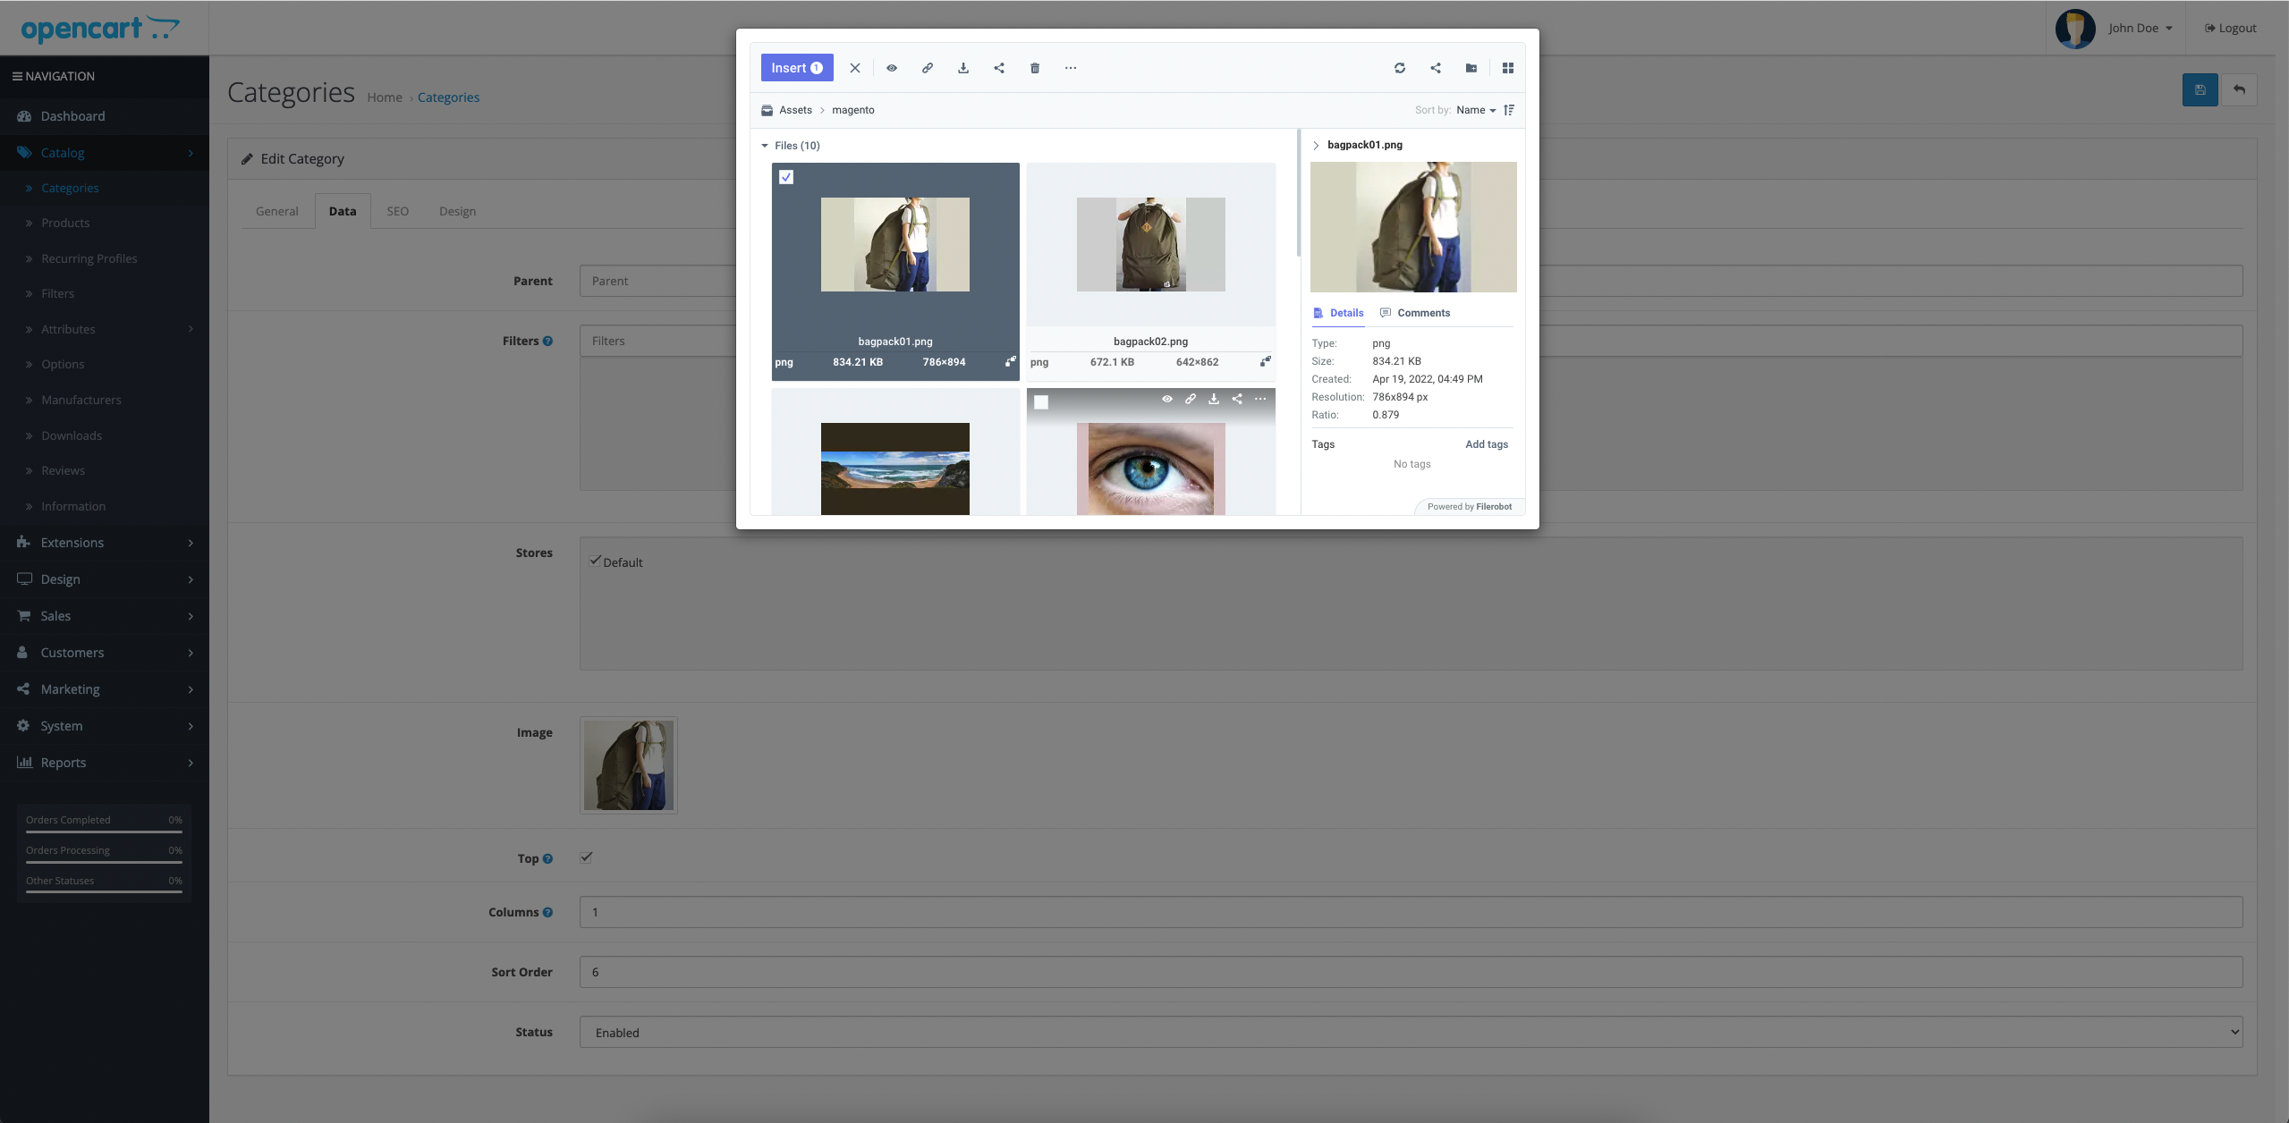Click the Columns help icon
The image size is (2289, 1123).
coord(547,912)
